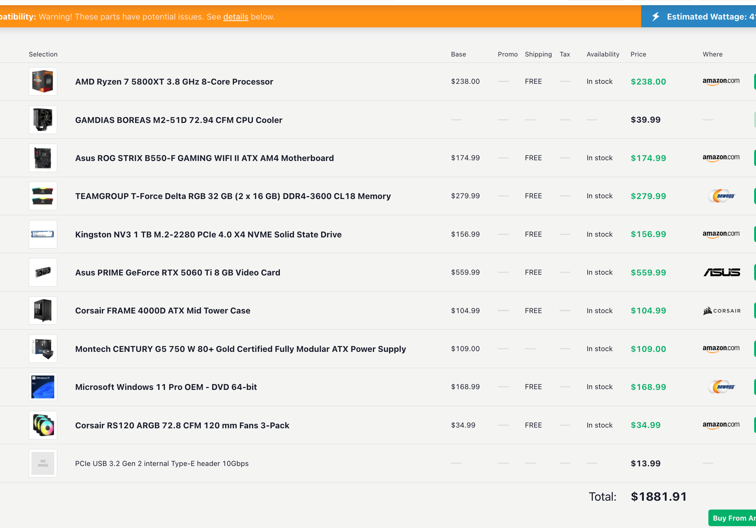
Task: Click the Estimated Wattage lightning icon
Action: [x=656, y=17]
